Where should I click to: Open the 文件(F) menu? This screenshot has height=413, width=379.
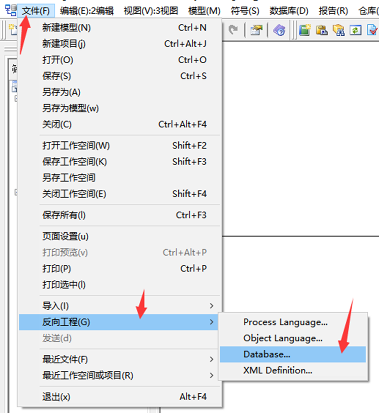pos(36,11)
